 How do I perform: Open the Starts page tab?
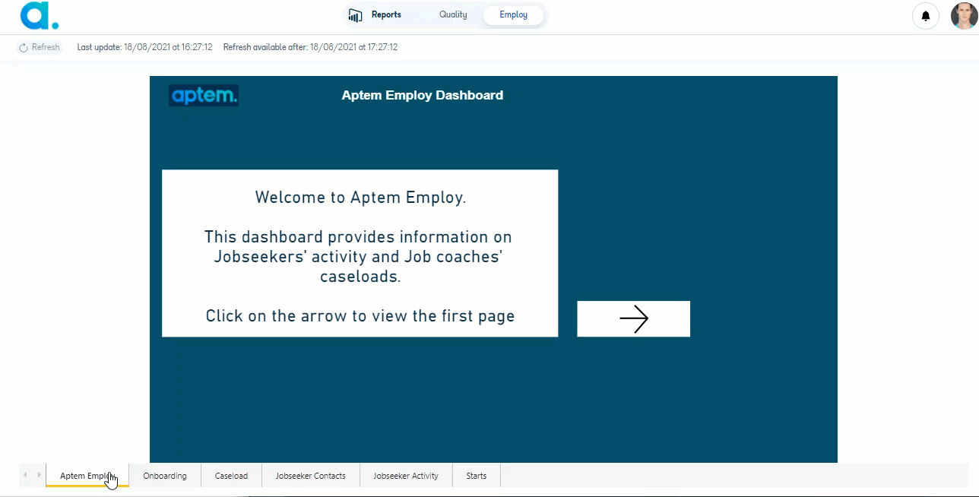(477, 476)
